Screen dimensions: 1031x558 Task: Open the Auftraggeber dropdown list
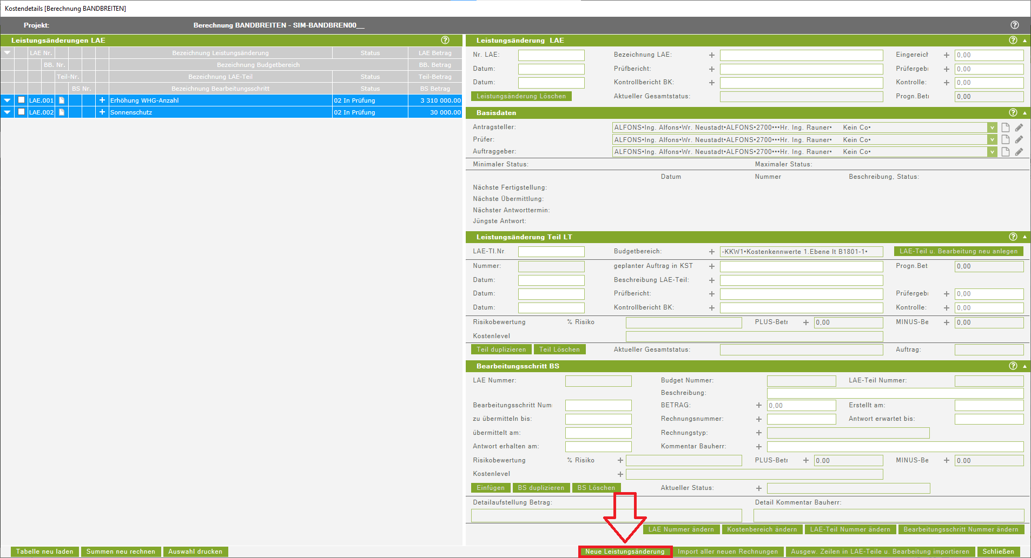pyautogui.click(x=992, y=152)
